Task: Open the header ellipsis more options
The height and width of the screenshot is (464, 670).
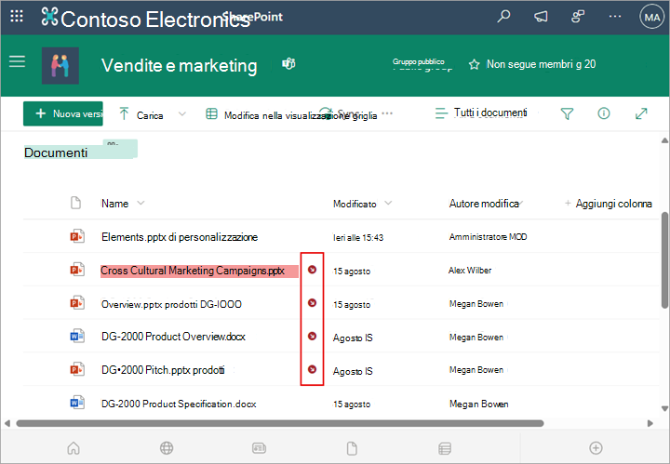Action: 615,16
